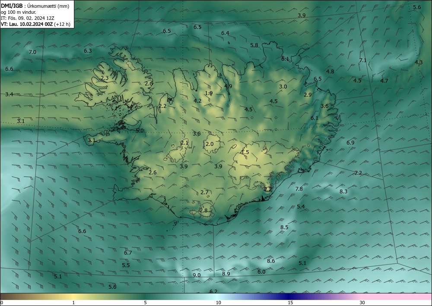Click the 'og 100 m vindur.' legend line

click(x=19, y=12)
